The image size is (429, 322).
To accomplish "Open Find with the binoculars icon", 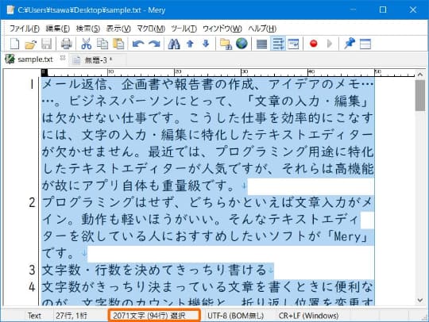I will tap(174, 44).
